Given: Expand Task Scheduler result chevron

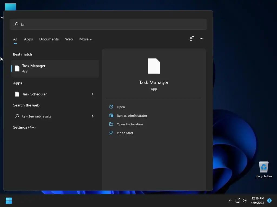Looking at the screenshot, I should coord(93,94).
